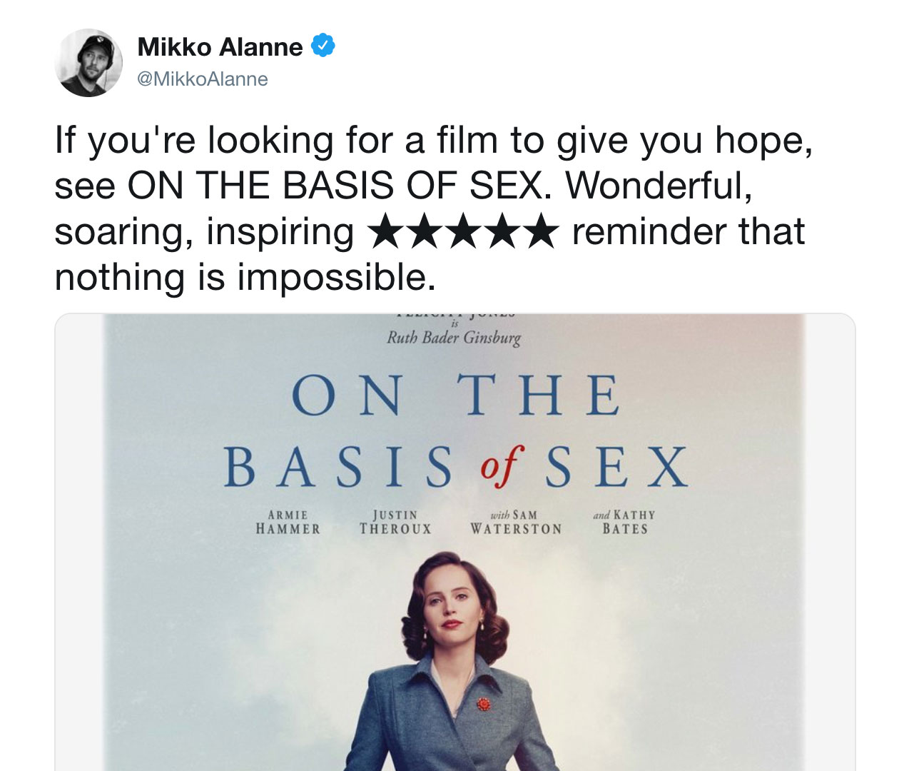The width and height of the screenshot is (904, 771).
Task: Click Kathy Bates's credit on poster
Action: (624, 522)
